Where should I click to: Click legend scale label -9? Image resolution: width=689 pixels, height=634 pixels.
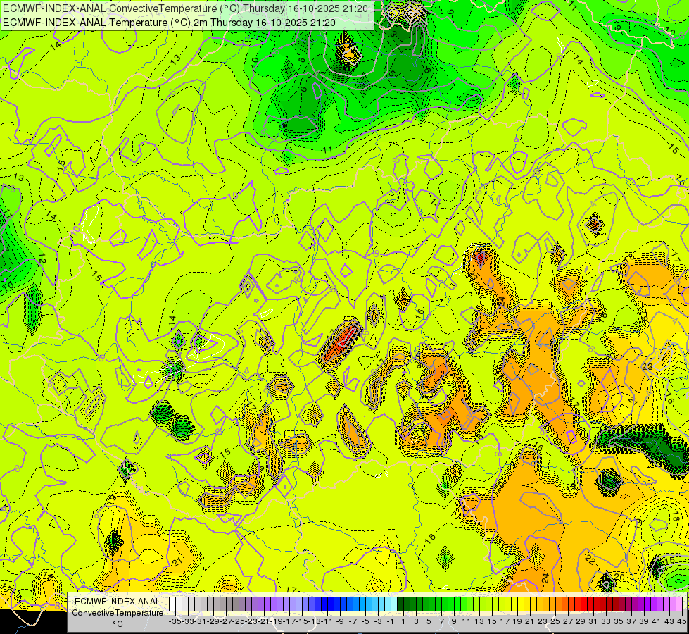(x=340, y=622)
